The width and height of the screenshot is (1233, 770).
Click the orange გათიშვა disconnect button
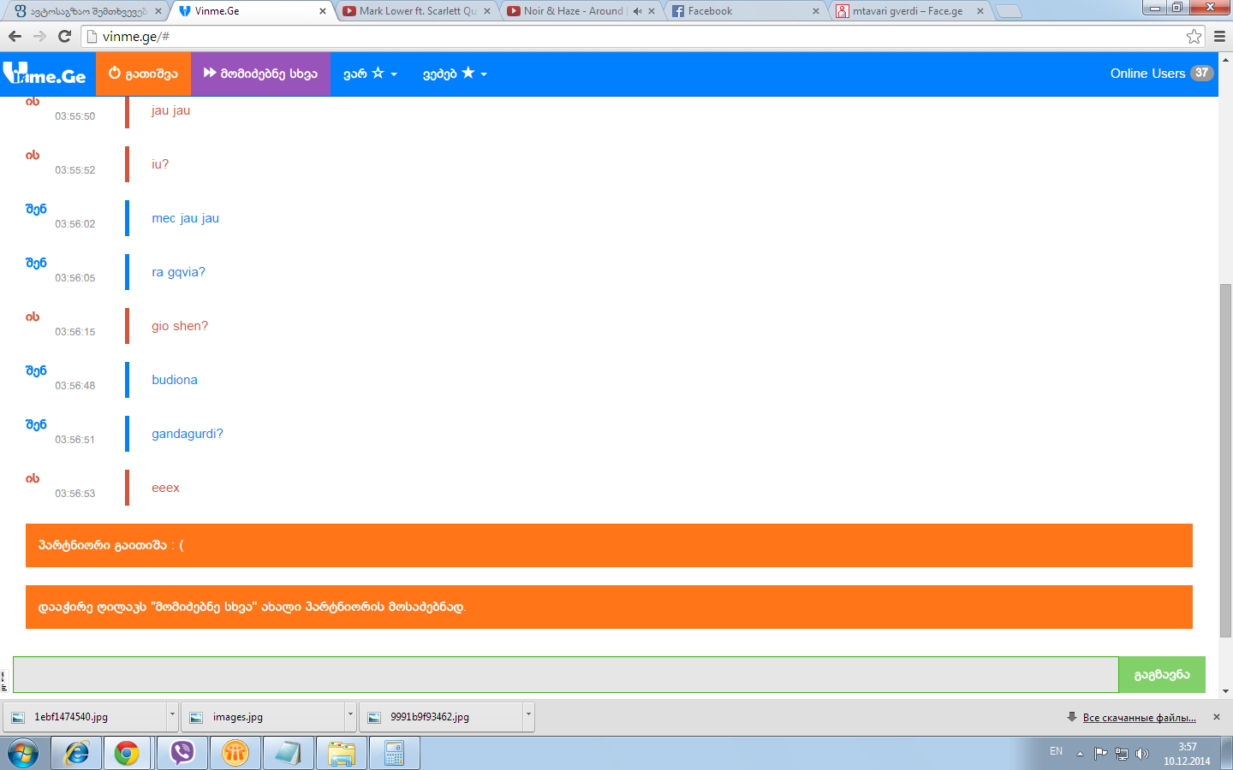(143, 74)
